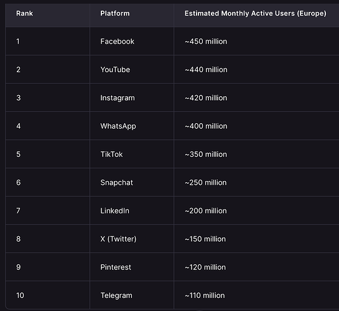Click the ~450 million users value
The image size is (339, 311).
tap(206, 41)
